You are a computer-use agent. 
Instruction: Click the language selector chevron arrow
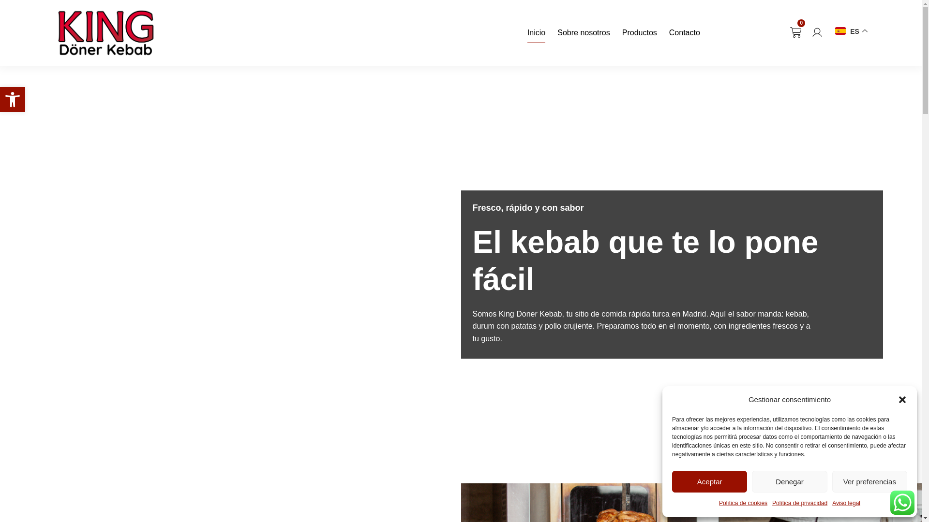click(865, 31)
